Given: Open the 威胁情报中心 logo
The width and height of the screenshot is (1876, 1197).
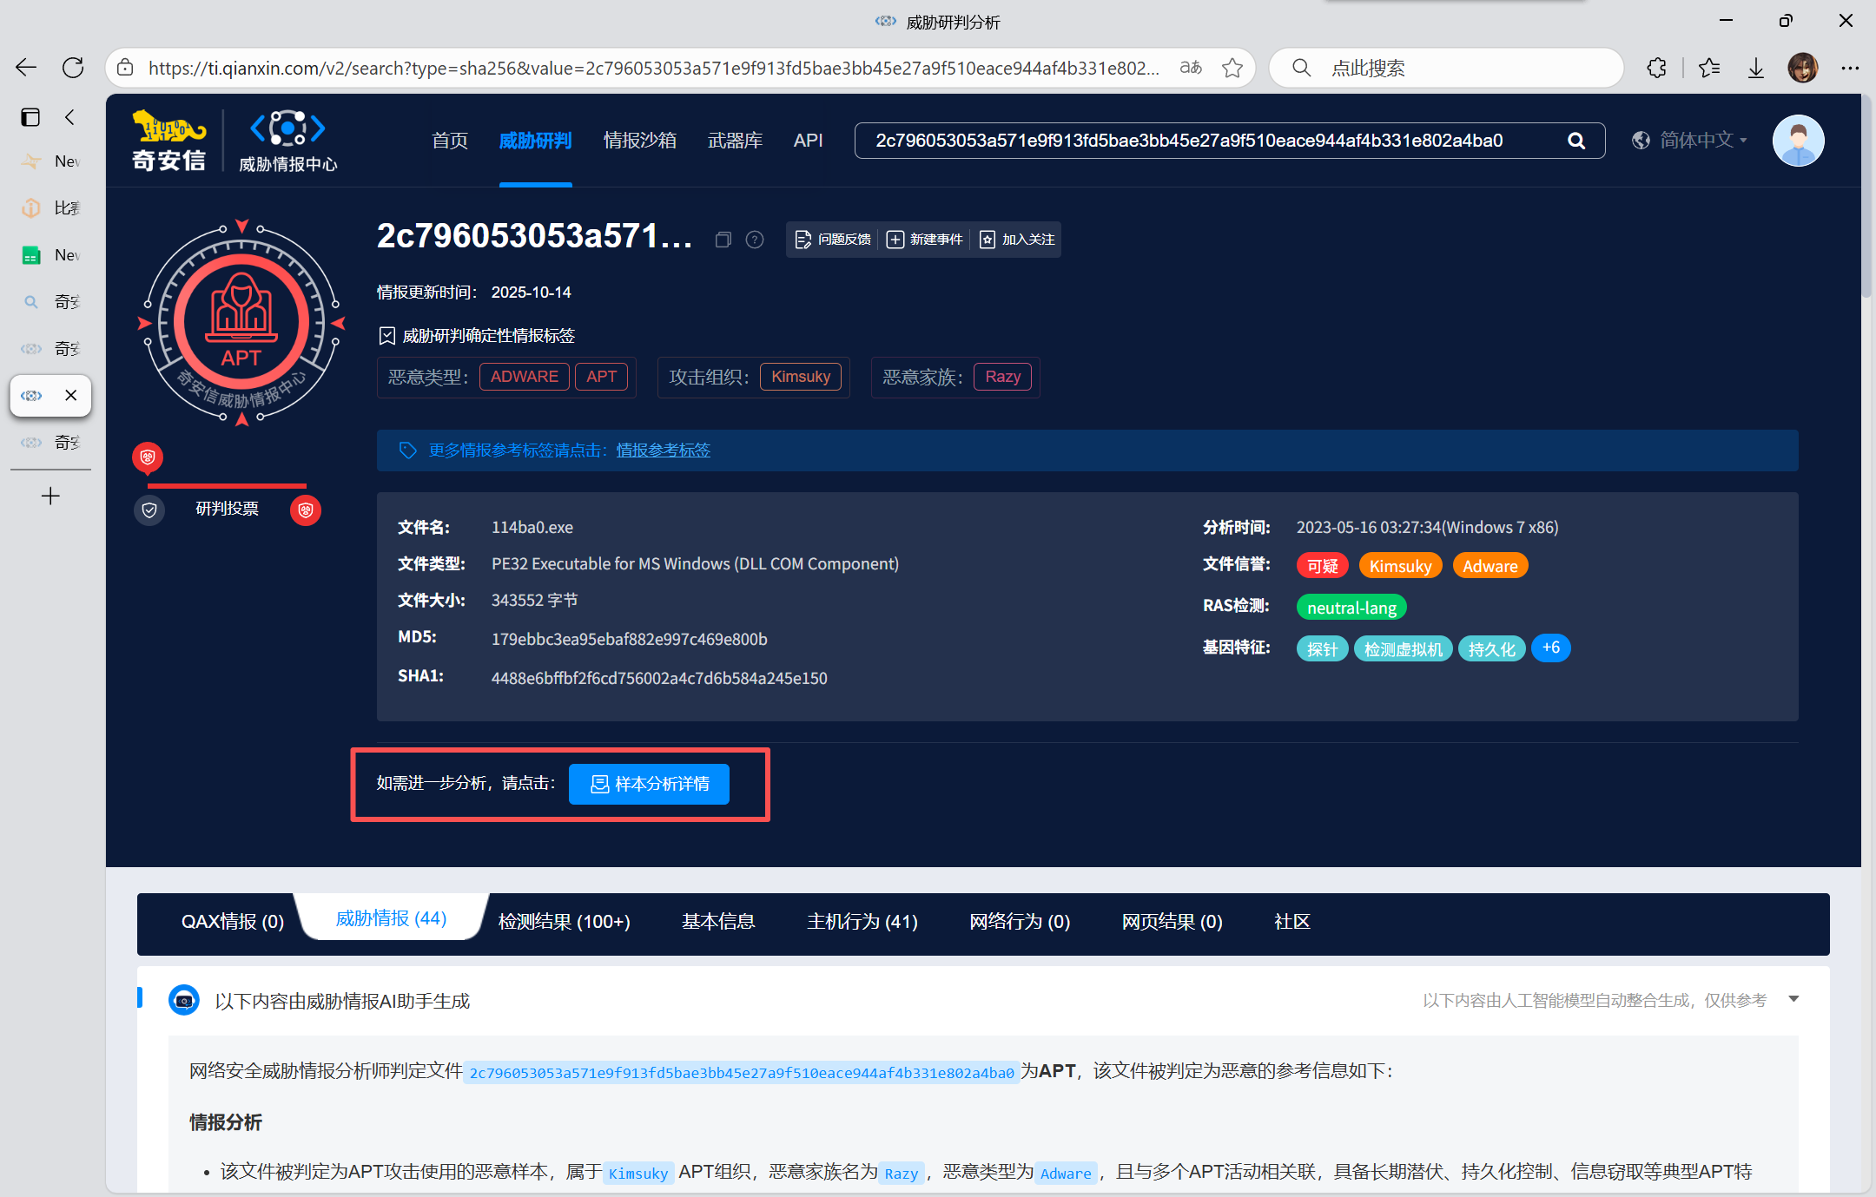Looking at the screenshot, I should 287,141.
